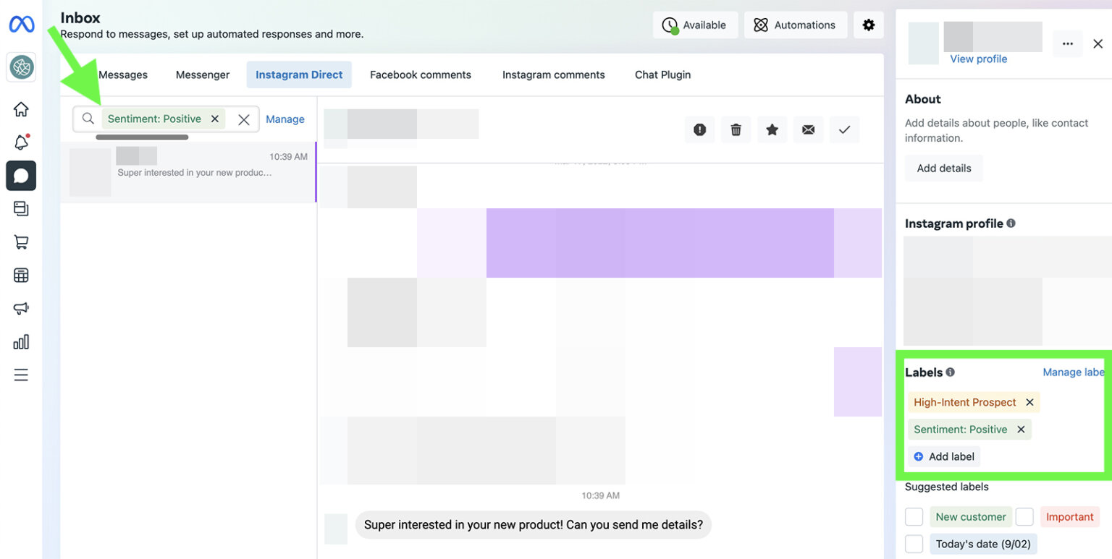Open the Available status dropdown
This screenshot has height=559, width=1112.
695,25
